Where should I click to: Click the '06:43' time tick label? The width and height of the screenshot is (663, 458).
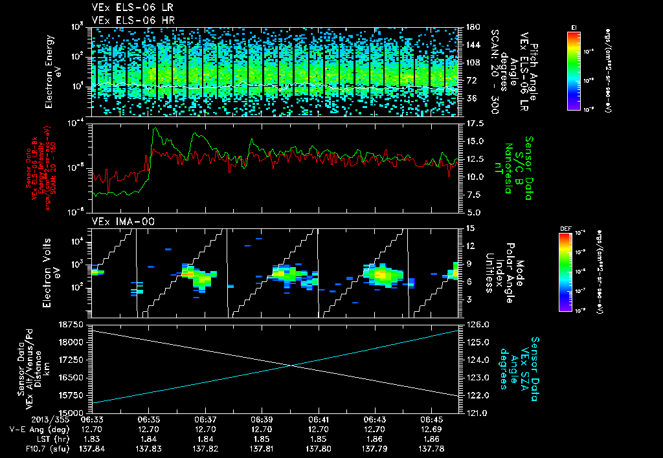[x=375, y=420]
